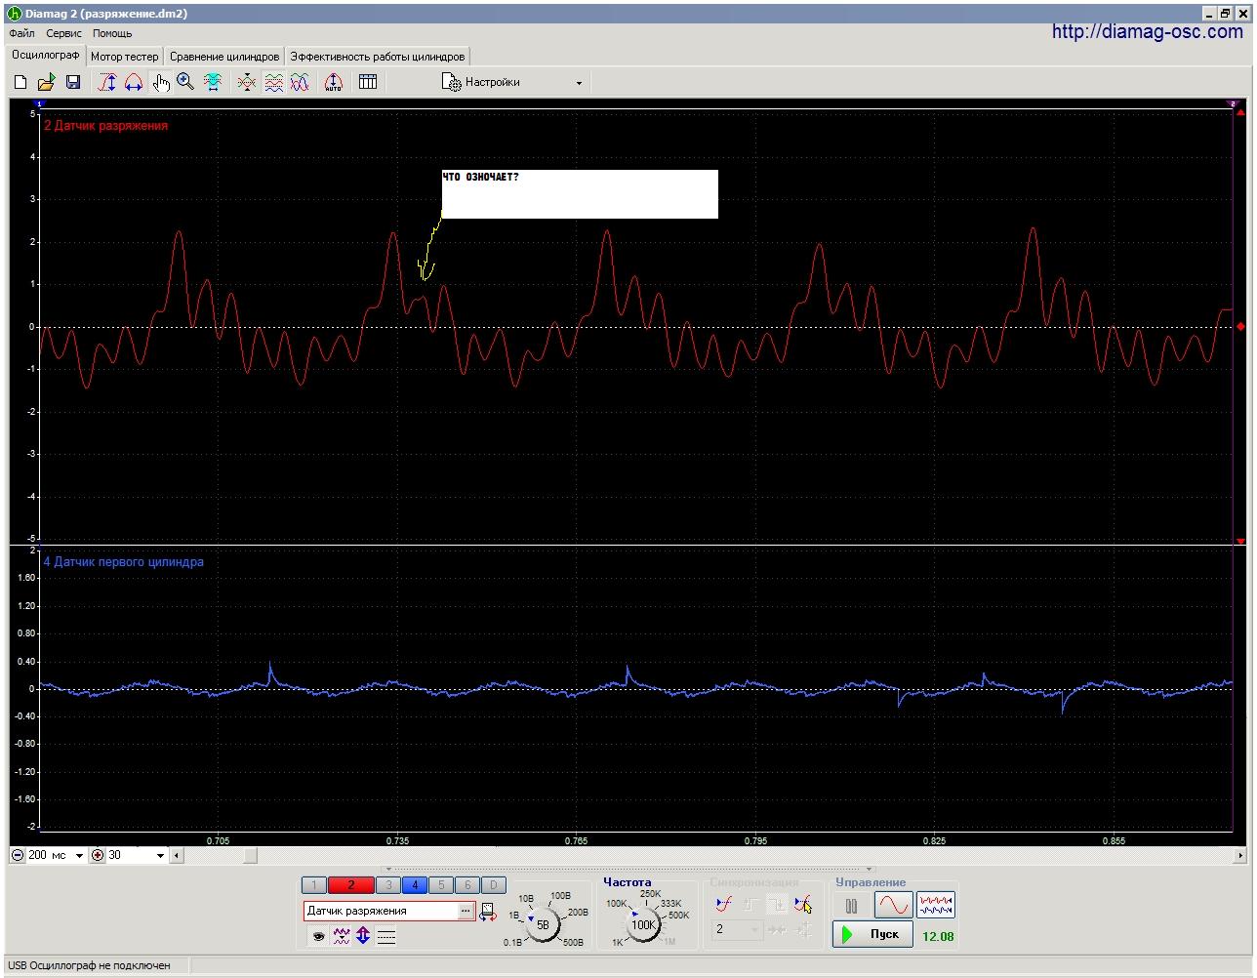
Task: Click the 4 Датчик первого цилиндра channel label
Action: [124, 561]
